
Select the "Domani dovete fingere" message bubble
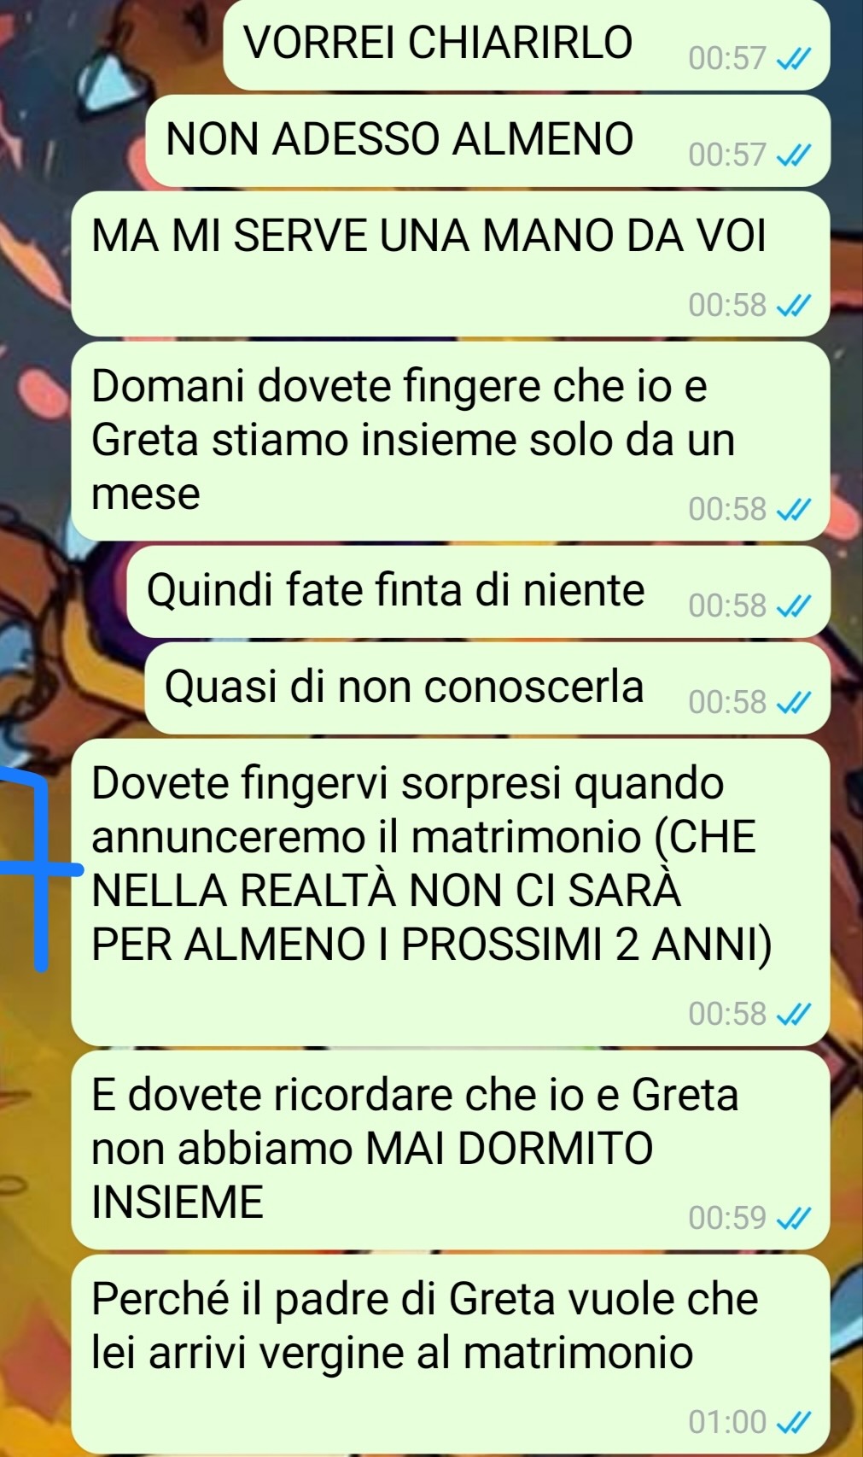pyautogui.click(x=451, y=442)
